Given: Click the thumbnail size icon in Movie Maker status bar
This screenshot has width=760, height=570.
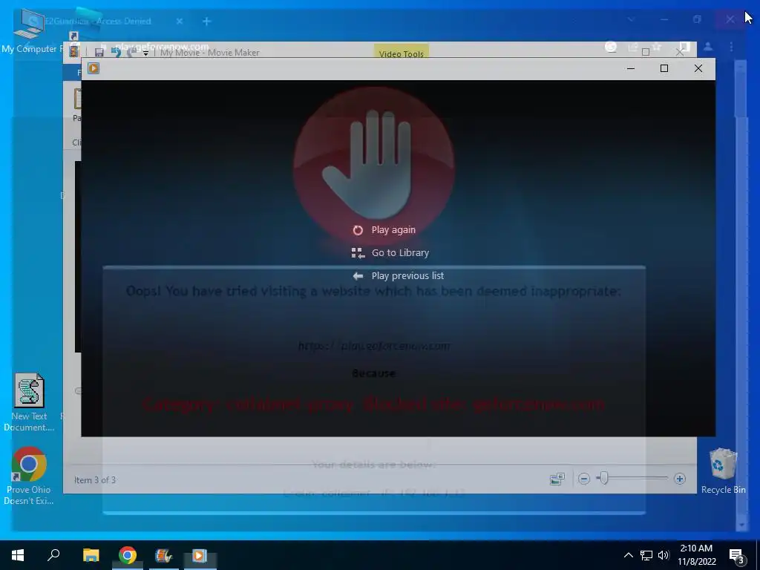Looking at the screenshot, I should [557, 479].
